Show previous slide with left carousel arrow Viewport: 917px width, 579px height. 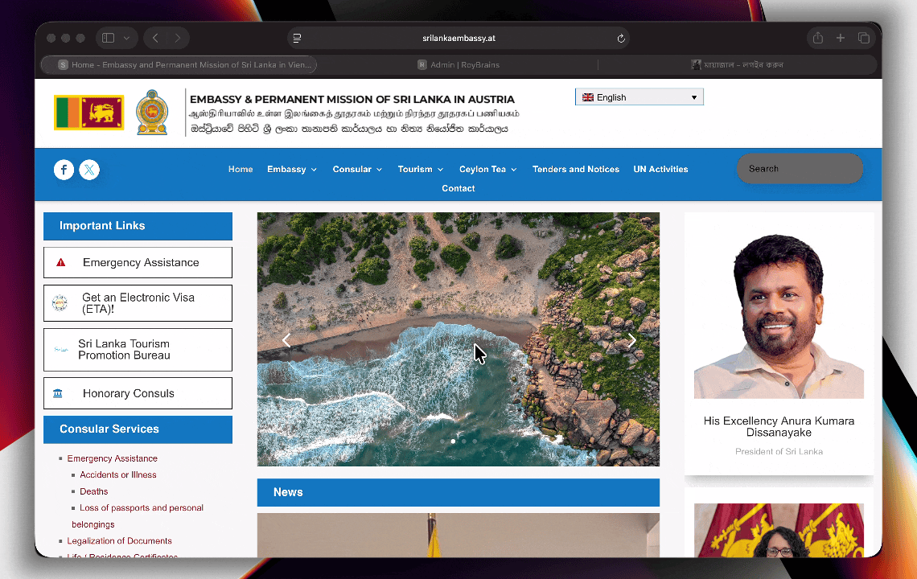pyautogui.click(x=286, y=340)
